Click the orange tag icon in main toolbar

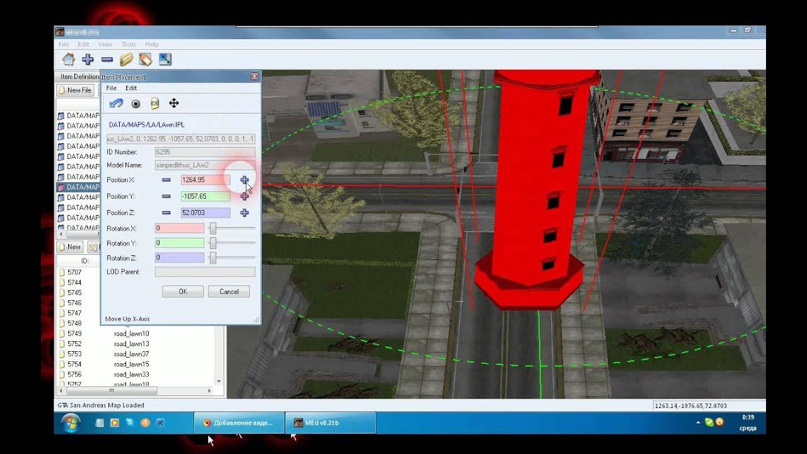point(146,59)
